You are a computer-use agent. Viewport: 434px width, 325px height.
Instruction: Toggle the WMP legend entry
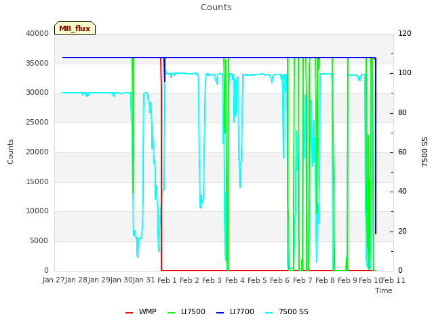pyautogui.click(x=140, y=311)
